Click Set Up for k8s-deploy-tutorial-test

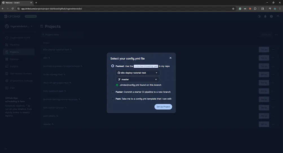coord(264,50)
